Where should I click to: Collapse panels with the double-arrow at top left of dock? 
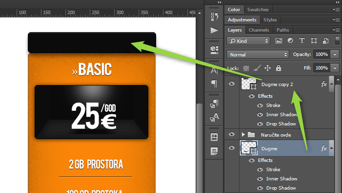219,2
